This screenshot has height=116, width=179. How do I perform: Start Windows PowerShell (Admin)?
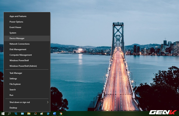point(23,66)
